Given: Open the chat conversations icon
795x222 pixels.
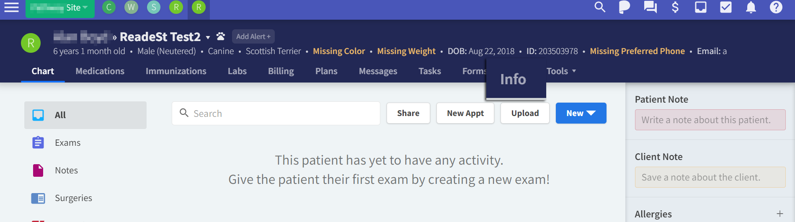Looking at the screenshot, I should click(650, 7).
